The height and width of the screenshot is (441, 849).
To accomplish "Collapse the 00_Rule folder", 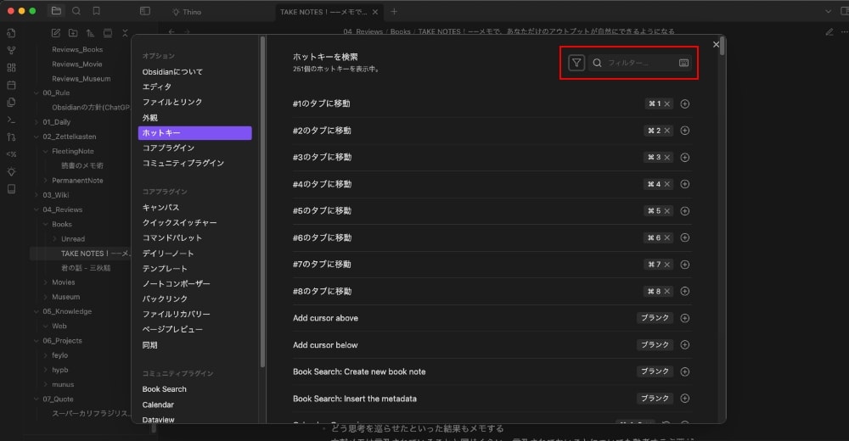I will coord(37,93).
